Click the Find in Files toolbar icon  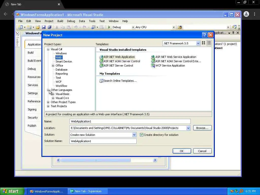tap(180, 27)
